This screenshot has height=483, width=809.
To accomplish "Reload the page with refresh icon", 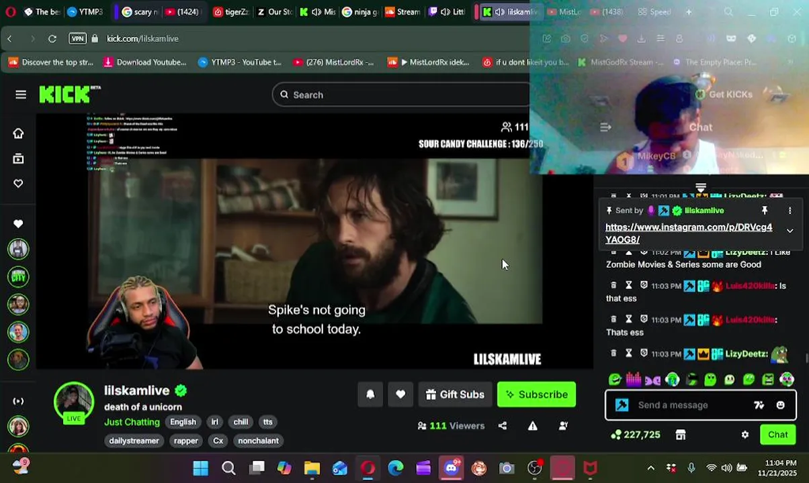I will [52, 39].
